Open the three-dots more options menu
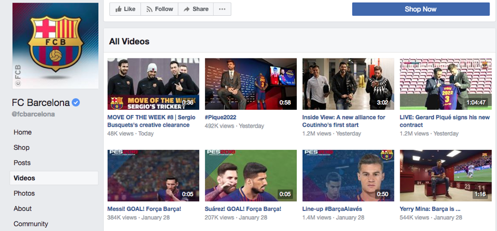497x231 pixels. pos(222,9)
